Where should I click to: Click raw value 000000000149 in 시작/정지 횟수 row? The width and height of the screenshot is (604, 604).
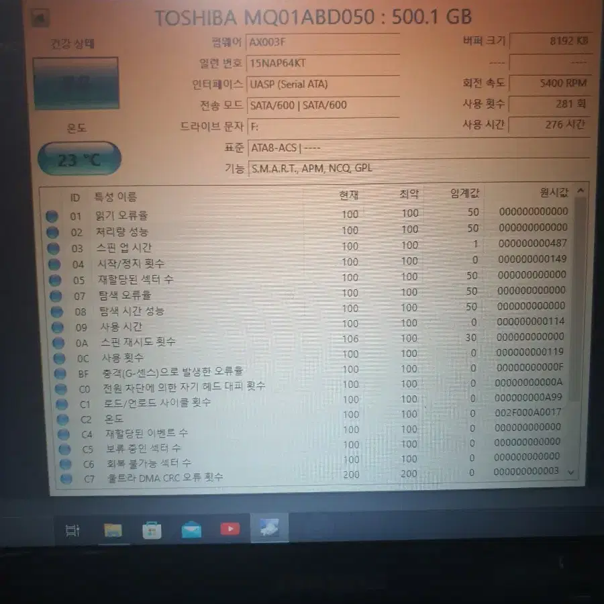coord(532,259)
